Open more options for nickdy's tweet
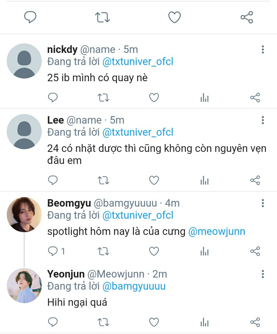 point(263,49)
